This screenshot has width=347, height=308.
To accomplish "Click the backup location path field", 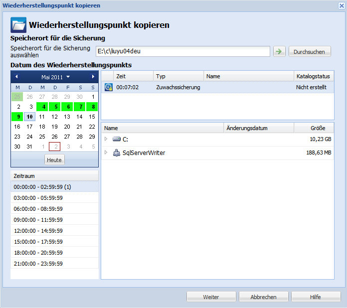I will 182,51.
